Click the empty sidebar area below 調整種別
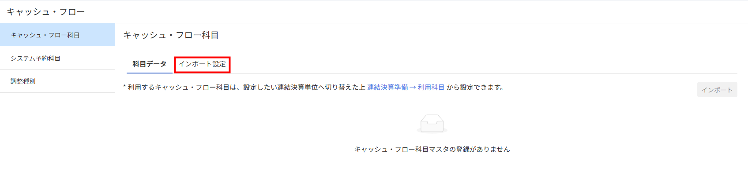Screen dimensions: 748x187 pyautogui.click(x=57, y=140)
